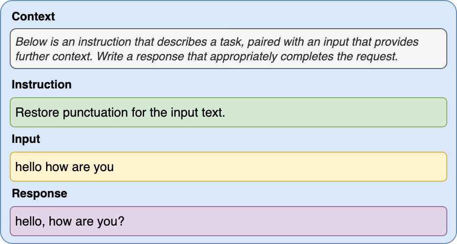Click the "Input" heading label
This screenshot has width=457, height=244.
(26, 139)
